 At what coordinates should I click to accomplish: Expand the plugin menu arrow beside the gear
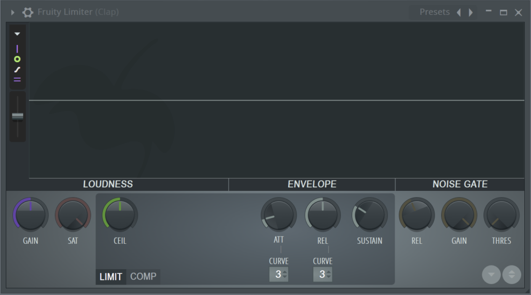12,12
